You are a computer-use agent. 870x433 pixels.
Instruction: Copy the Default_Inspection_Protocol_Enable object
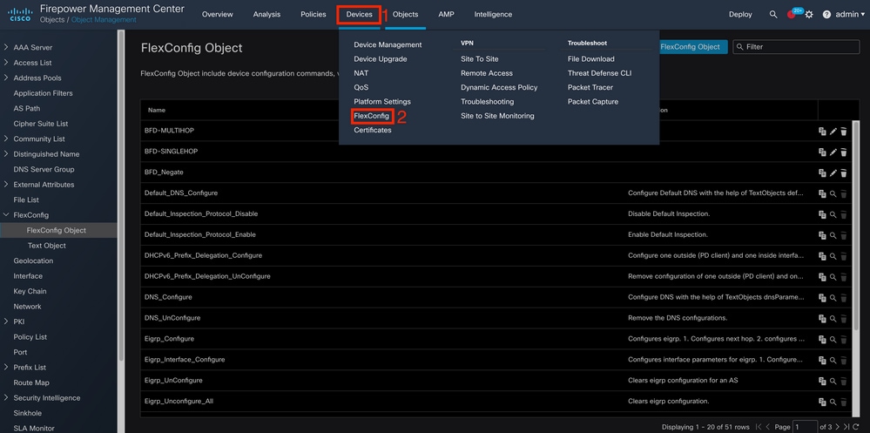coord(822,235)
